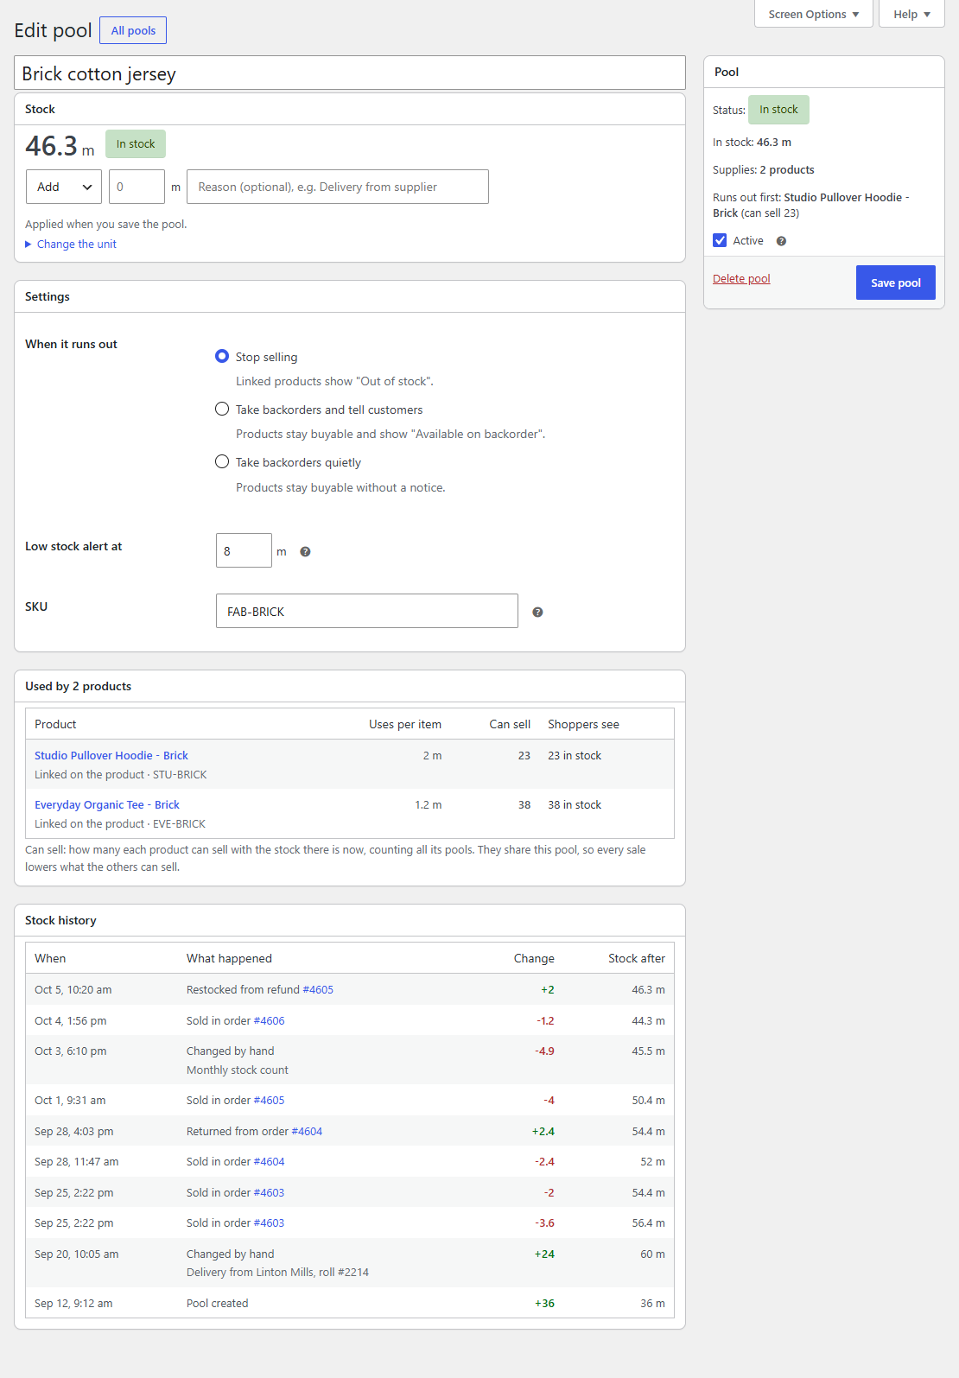Select Take backorders quietly option
This screenshot has height=1378, width=959.
(222, 461)
